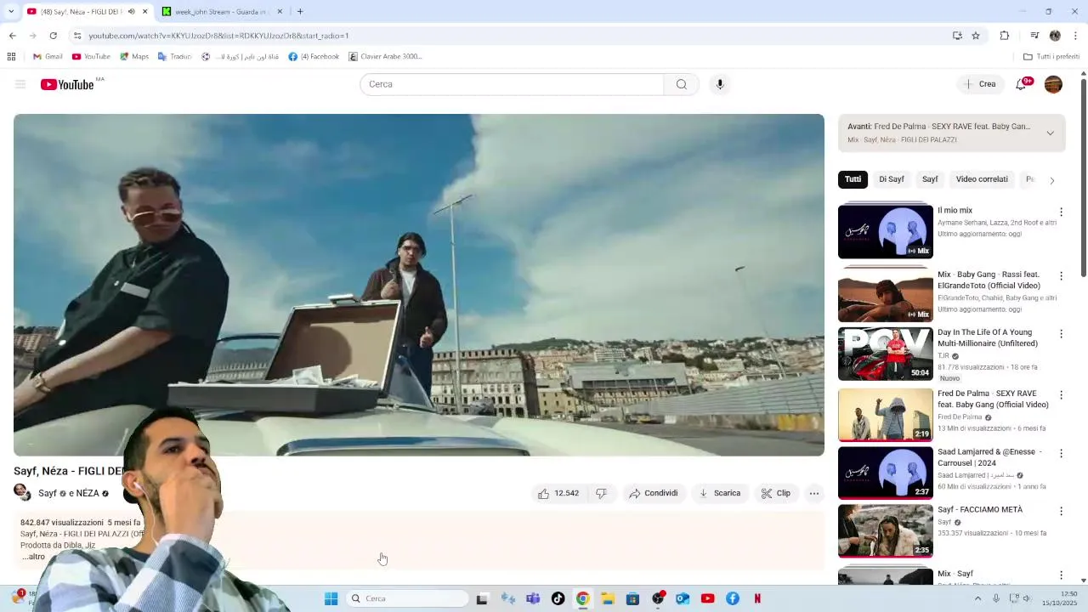Click the Scarica download button
The image size is (1088, 612).
coord(719,493)
